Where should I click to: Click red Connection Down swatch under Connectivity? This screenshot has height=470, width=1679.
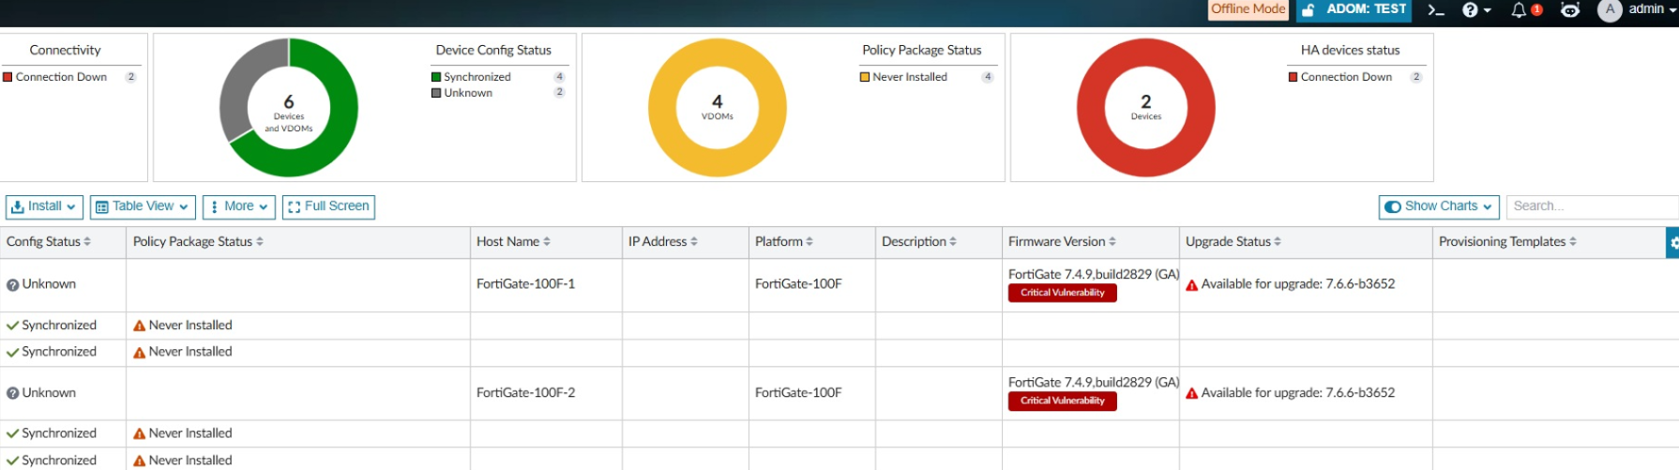(8, 77)
